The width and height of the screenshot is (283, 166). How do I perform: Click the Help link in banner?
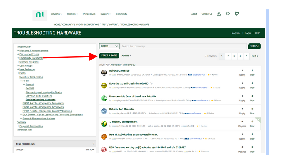pos(257,33)
